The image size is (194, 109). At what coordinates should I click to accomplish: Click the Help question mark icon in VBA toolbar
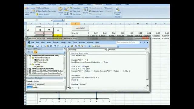click(89, 46)
